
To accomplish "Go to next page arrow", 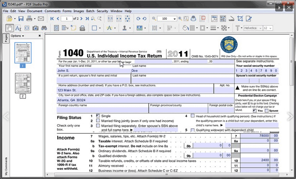I will pyautogui.click(x=81, y=18).
